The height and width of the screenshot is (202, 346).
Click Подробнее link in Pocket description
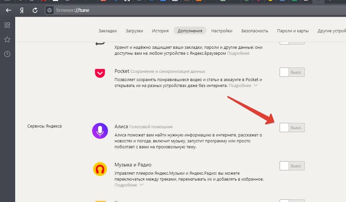[240, 85]
